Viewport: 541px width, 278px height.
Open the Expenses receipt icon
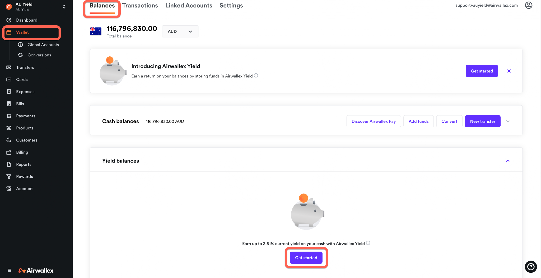coord(9,91)
